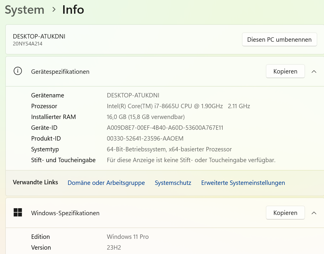Screen dimensions: 324x254
Task: Open the Systemschutz link
Action: [x=173, y=183]
